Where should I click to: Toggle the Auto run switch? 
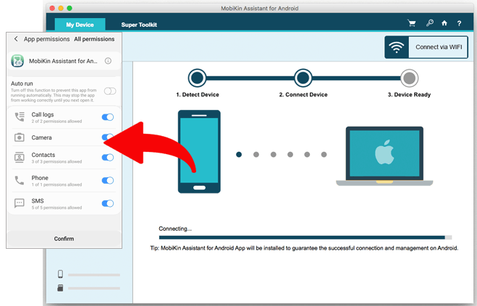(x=110, y=91)
